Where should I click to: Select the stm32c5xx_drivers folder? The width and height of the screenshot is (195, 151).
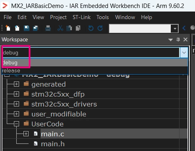click(64, 104)
